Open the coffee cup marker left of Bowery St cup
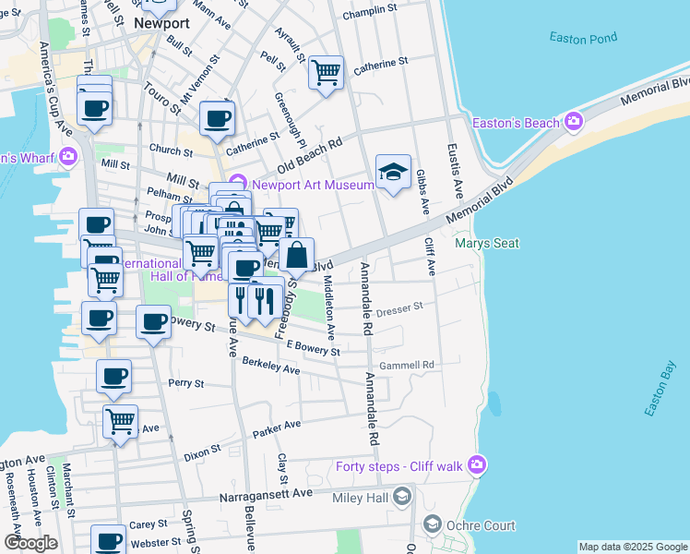Screen dimensions: 690x554 99,319
